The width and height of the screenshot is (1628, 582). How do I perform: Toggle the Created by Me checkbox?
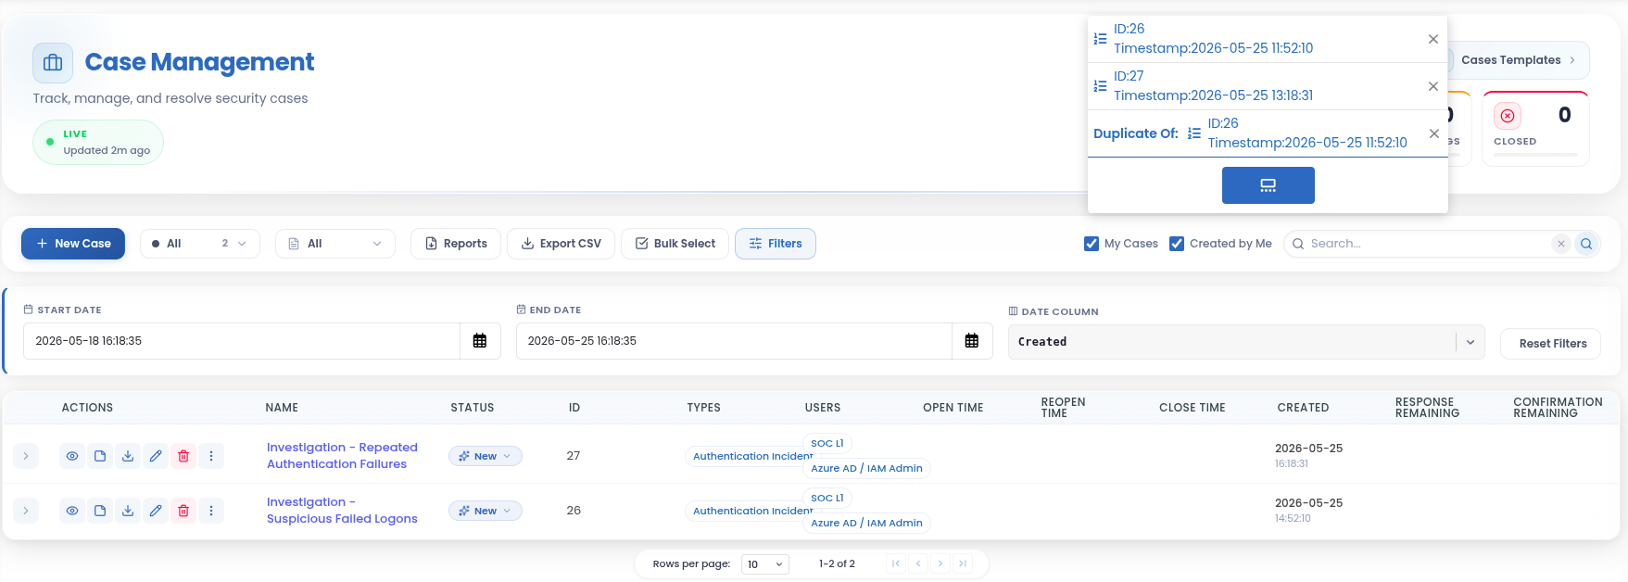(1177, 244)
